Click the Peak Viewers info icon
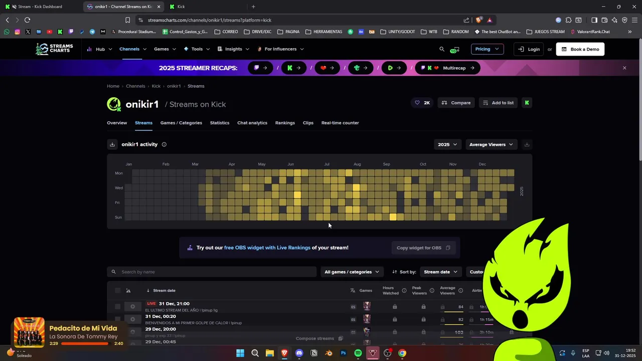The height and width of the screenshot is (361, 642). click(x=432, y=290)
